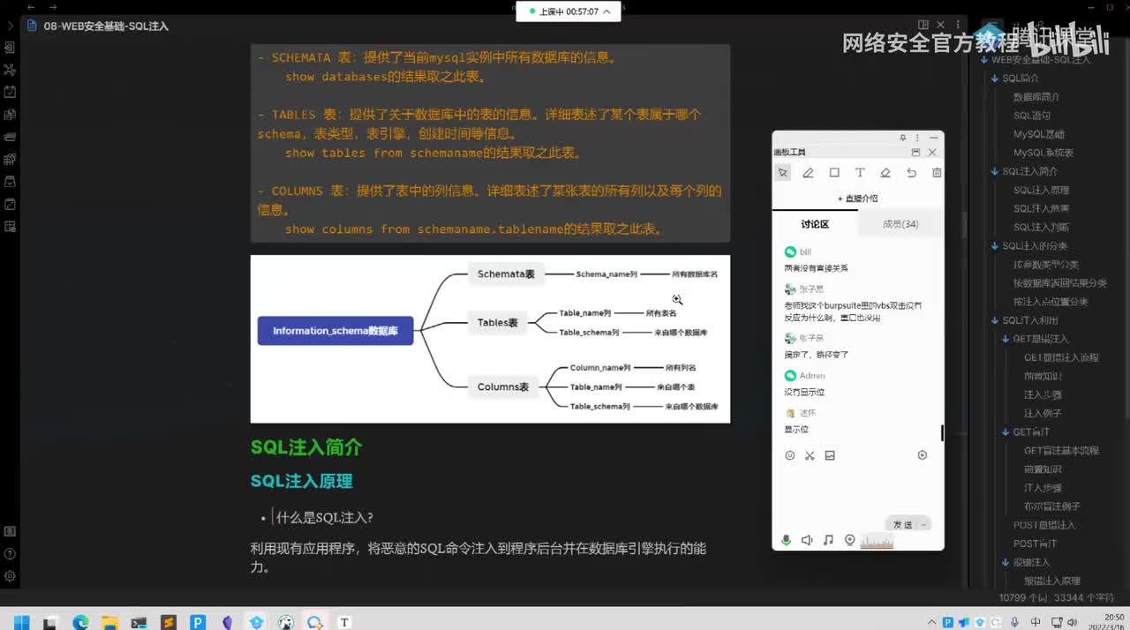Collapse the GET显错注入 outline section
This screenshot has height=630, width=1130.
(1006, 339)
